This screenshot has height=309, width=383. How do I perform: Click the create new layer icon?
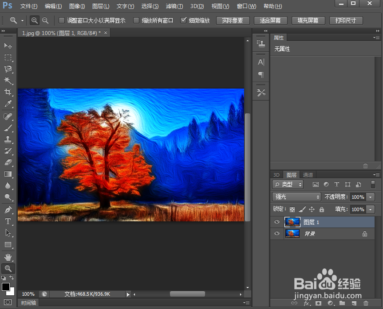click(354, 303)
